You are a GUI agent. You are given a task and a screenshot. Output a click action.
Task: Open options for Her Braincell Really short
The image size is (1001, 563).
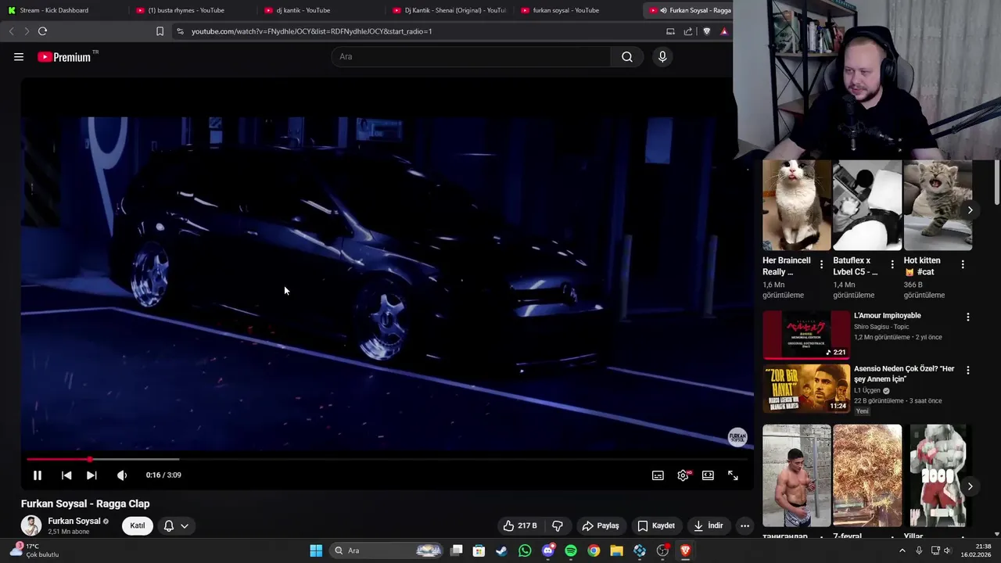pos(821,265)
